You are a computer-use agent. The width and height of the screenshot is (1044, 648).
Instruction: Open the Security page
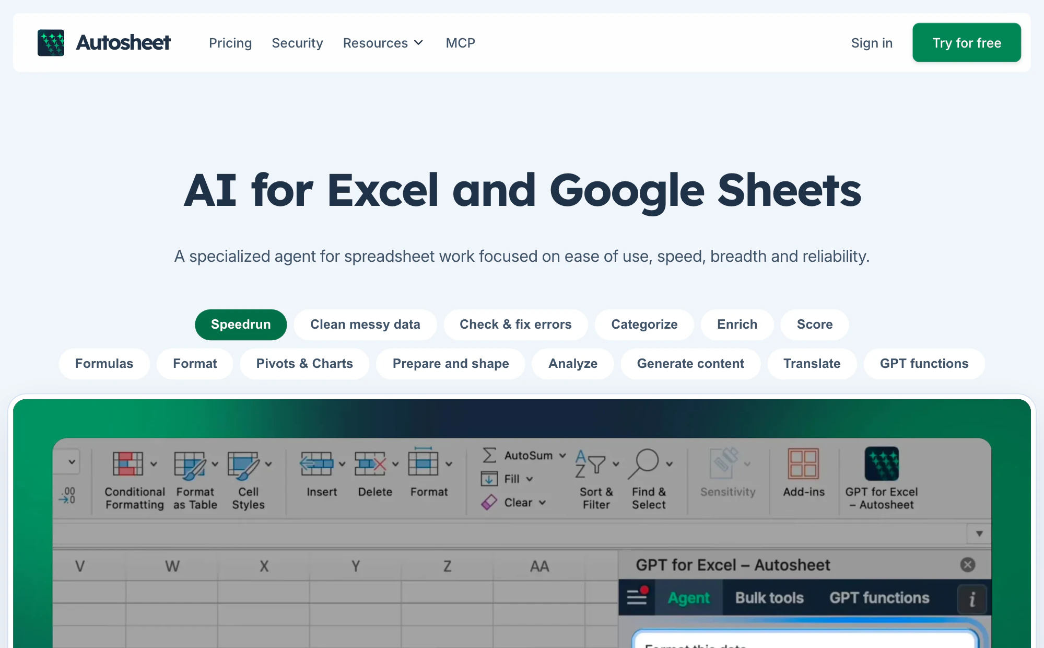(x=297, y=43)
